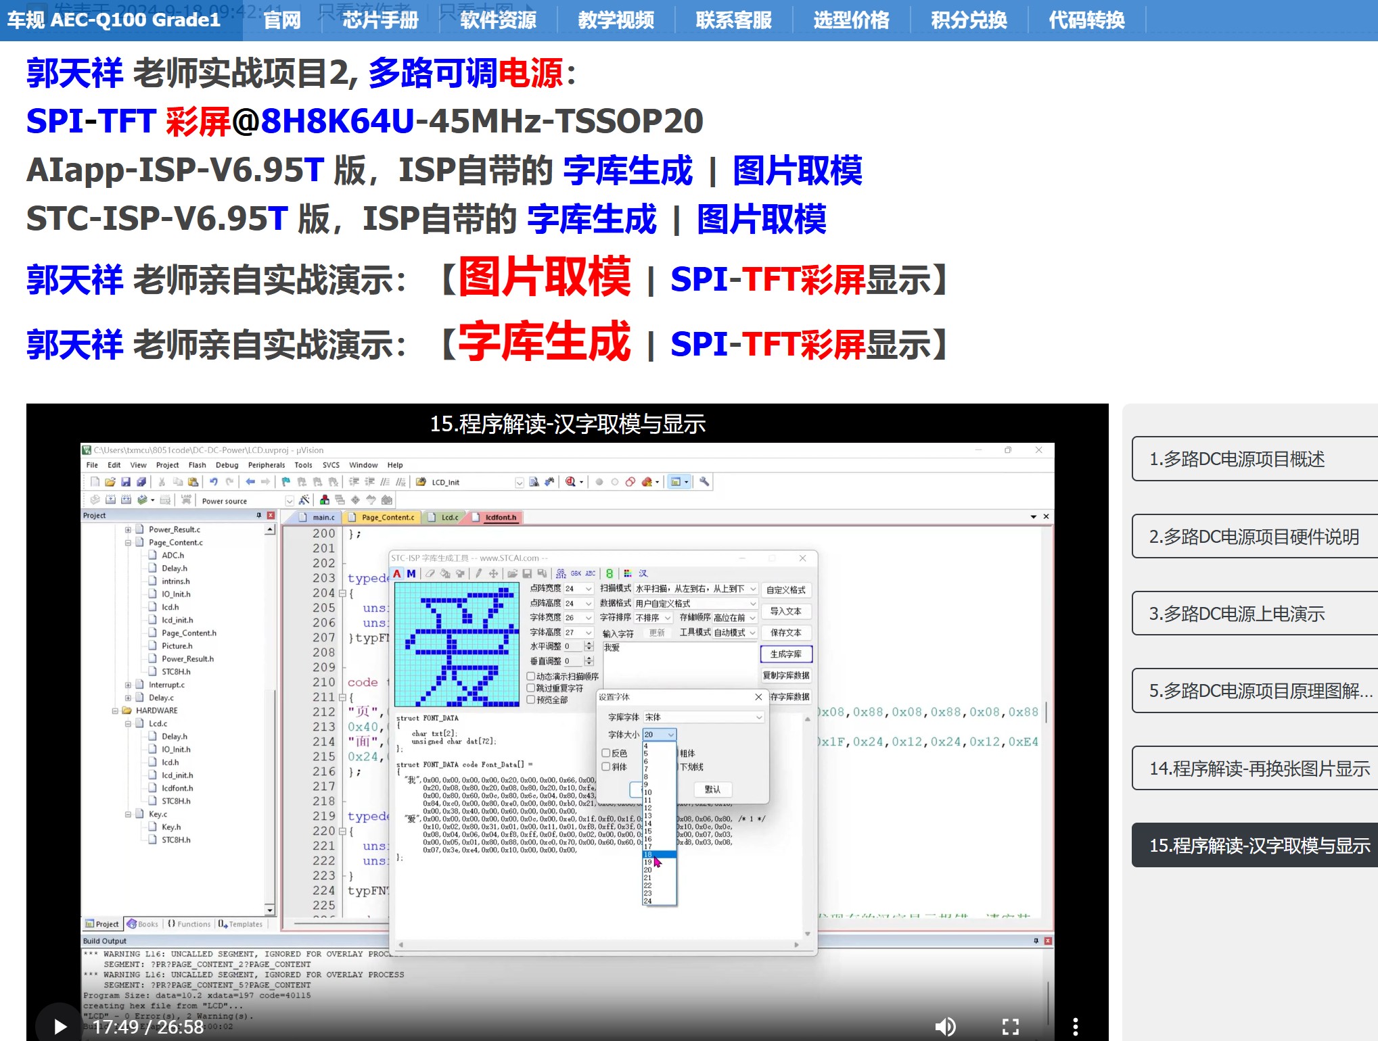Open the 代码转换 nav item
The image size is (1378, 1041).
pyautogui.click(x=1086, y=20)
